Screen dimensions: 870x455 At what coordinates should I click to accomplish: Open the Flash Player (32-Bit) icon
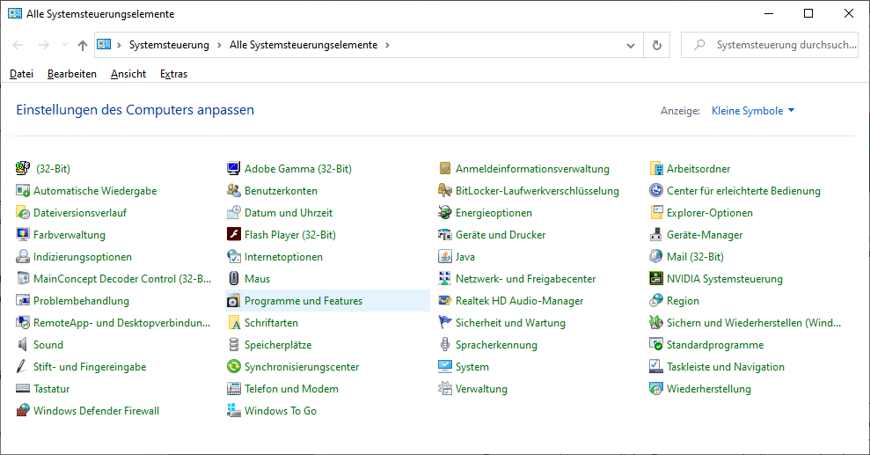coord(234,235)
